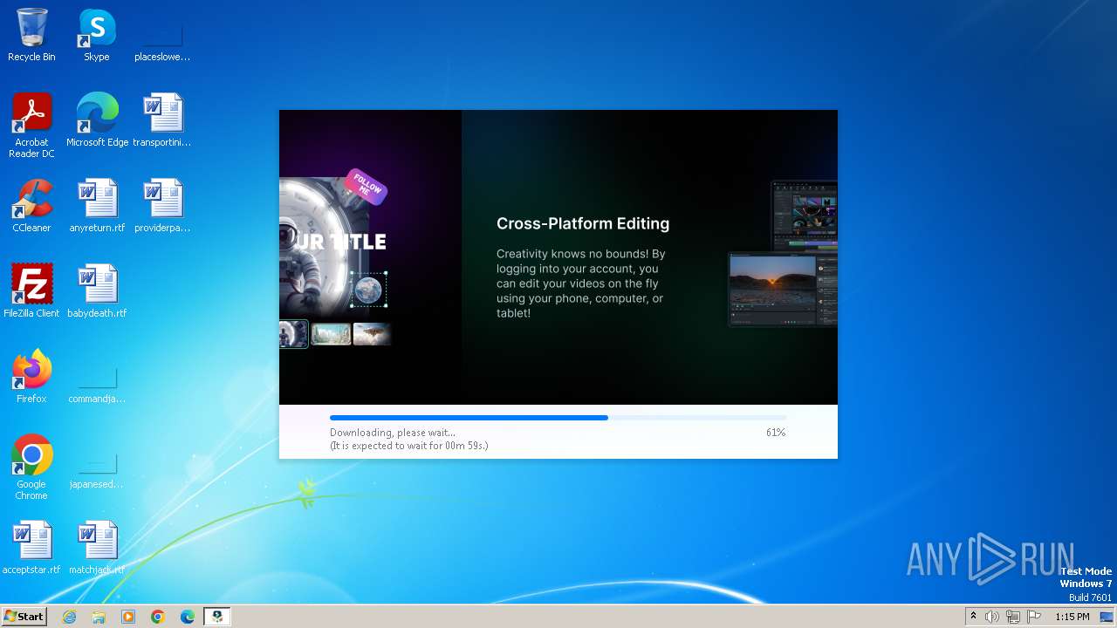
Task: Open Edge from the taskbar
Action: click(188, 617)
